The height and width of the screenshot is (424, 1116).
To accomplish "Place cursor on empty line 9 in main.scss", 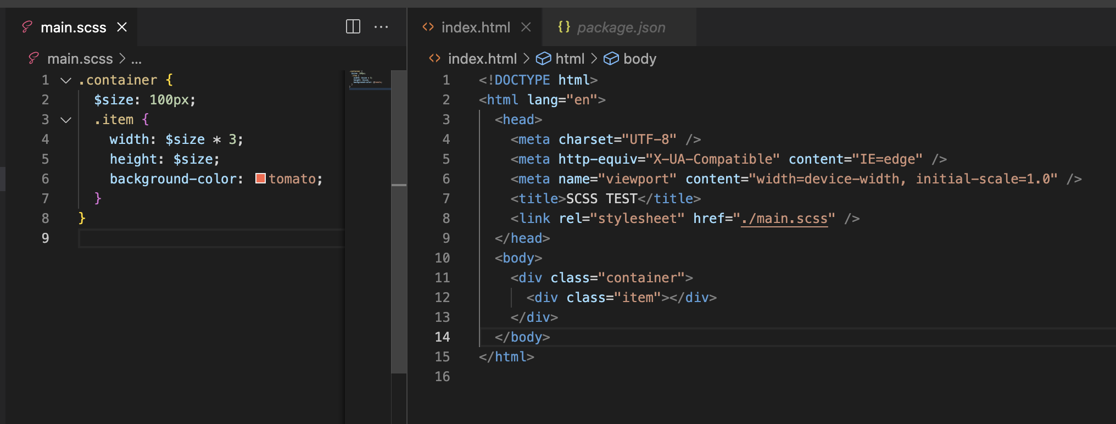I will pyautogui.click(x=211, y=238).
